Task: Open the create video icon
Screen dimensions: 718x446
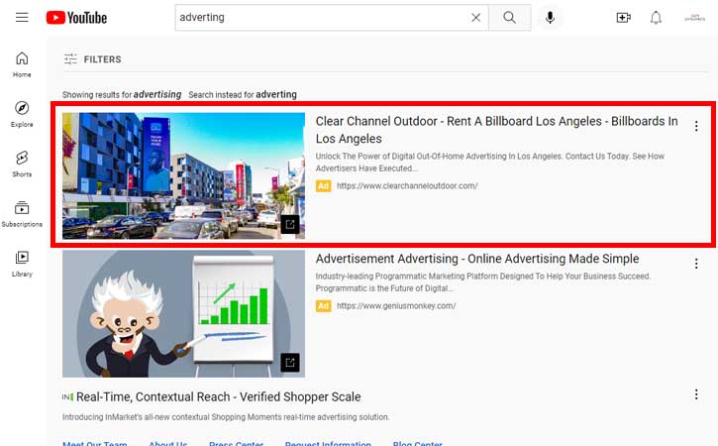Action: (x=623, y=18)
